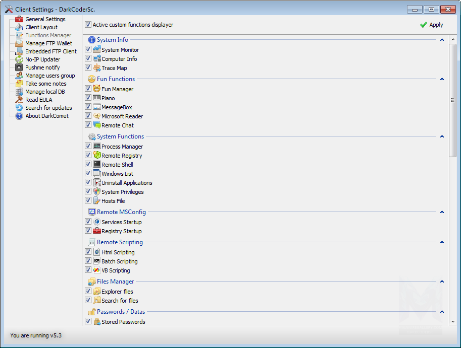The height and width of the screenshot is (348, 461).
Task: Uncheck Active custom functions displayer
Action: tap(88, 25)
